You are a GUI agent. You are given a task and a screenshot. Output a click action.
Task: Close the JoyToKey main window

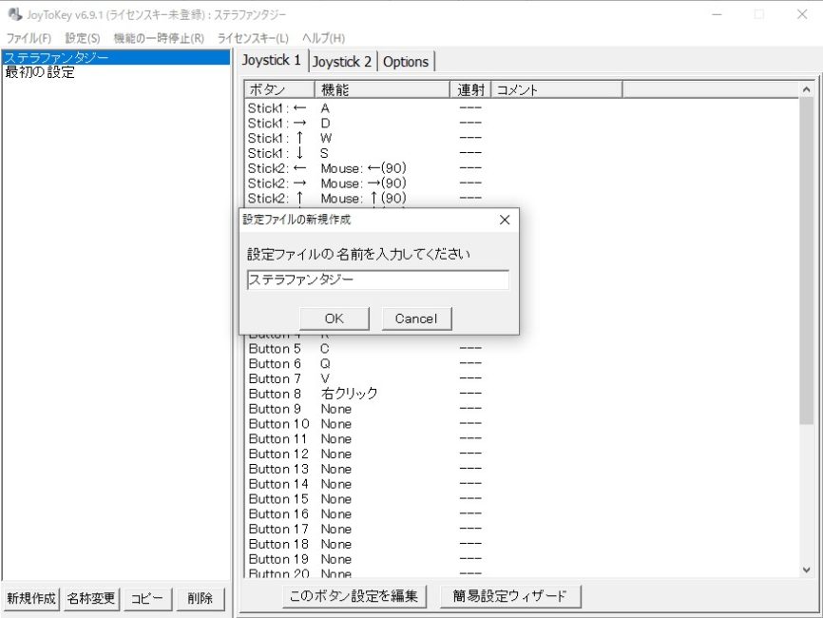pyautogui.click(x=802, y=14)
